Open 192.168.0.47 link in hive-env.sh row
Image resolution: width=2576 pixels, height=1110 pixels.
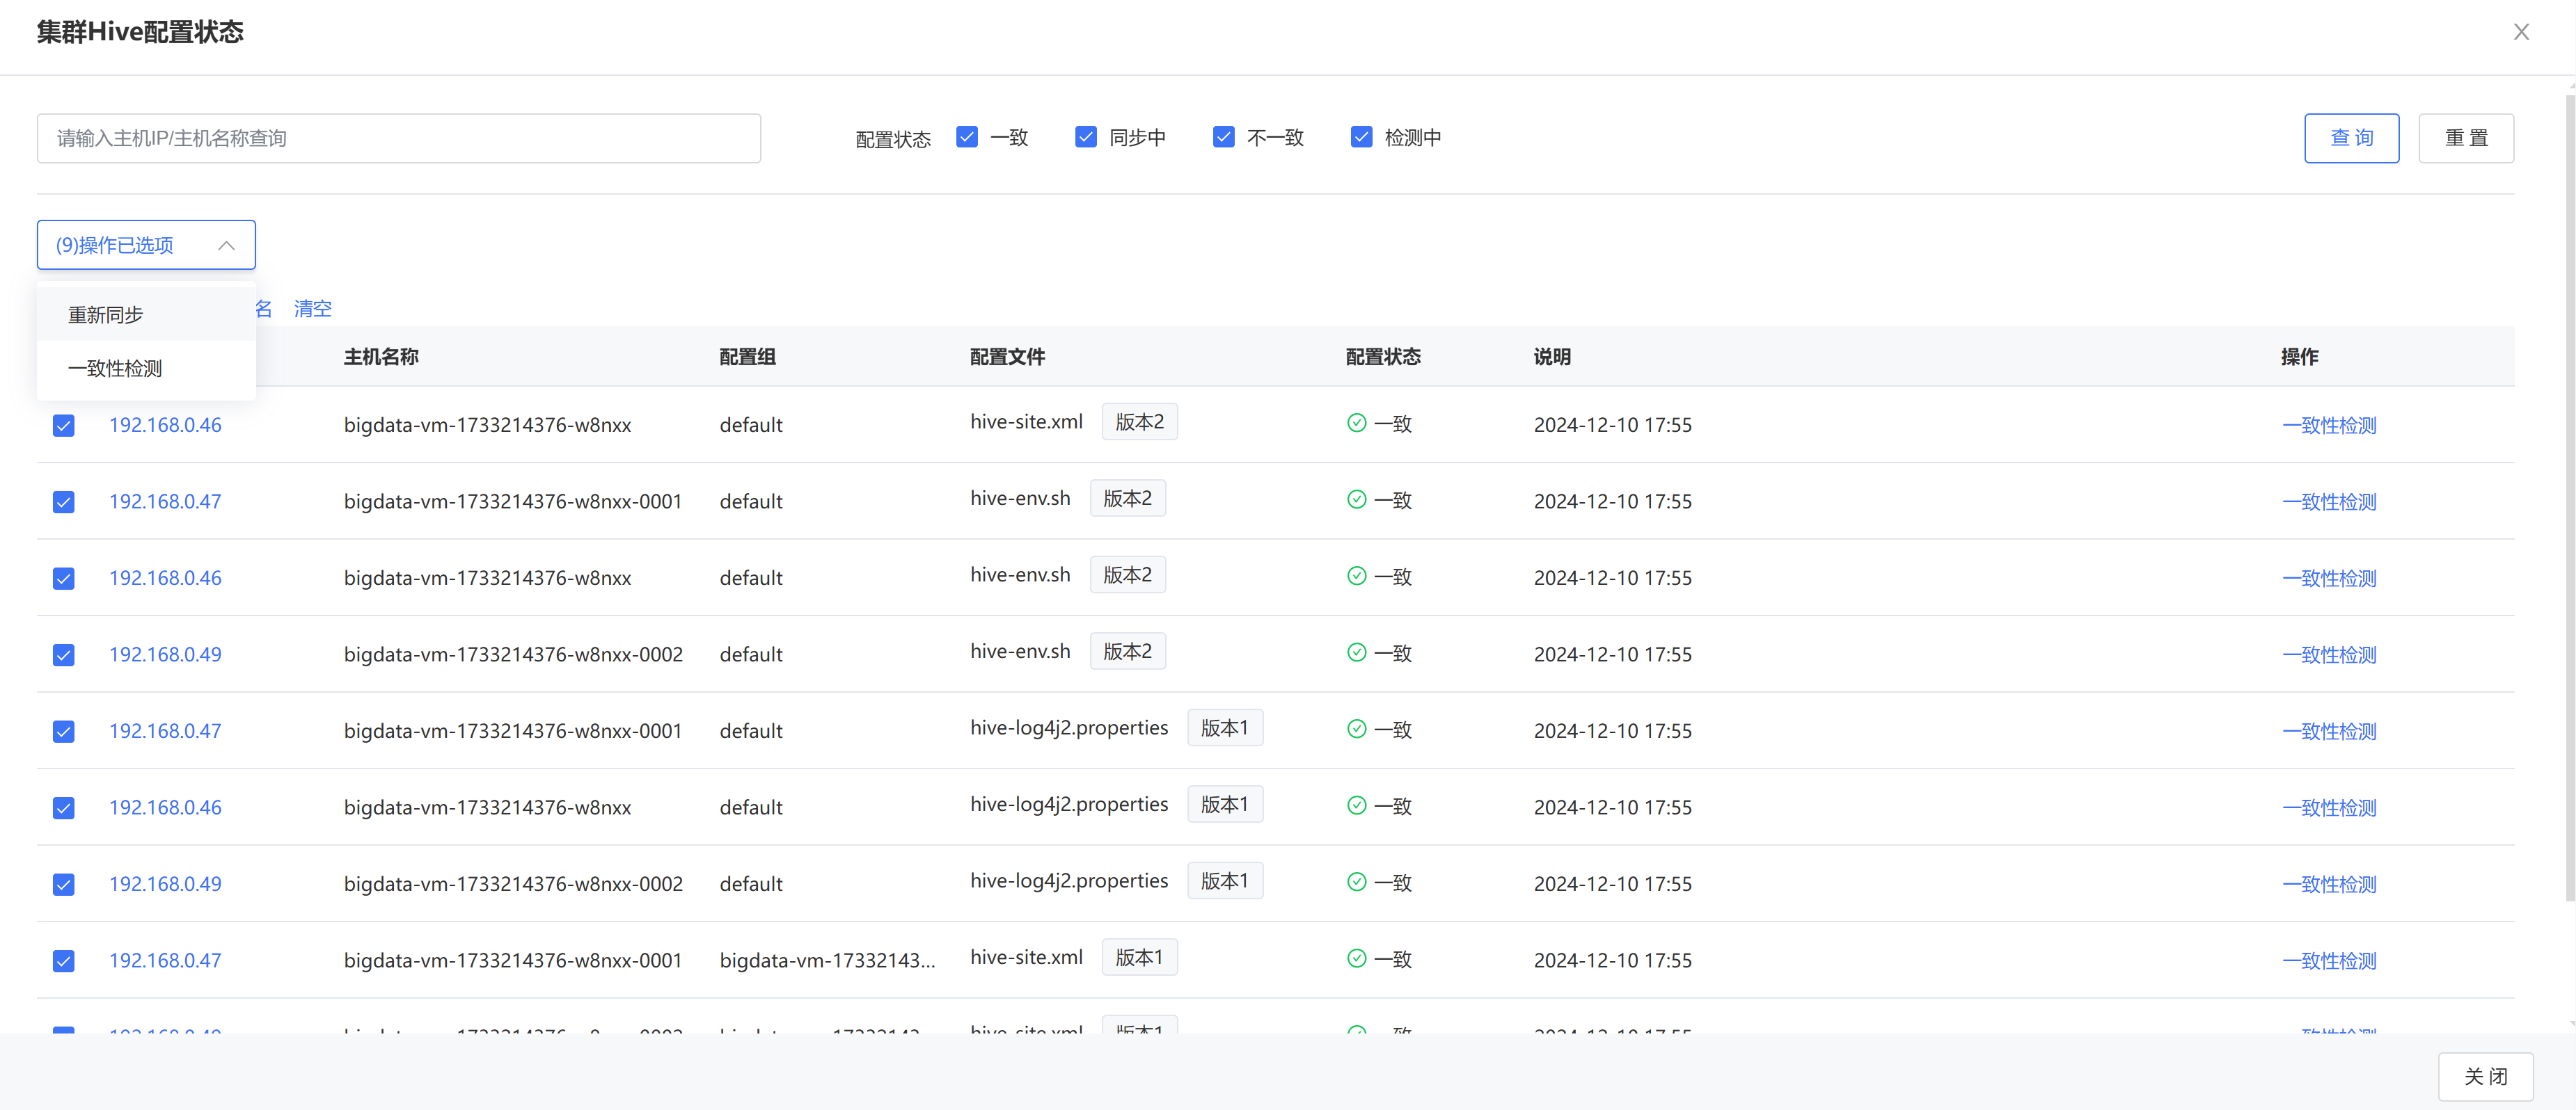165,501
